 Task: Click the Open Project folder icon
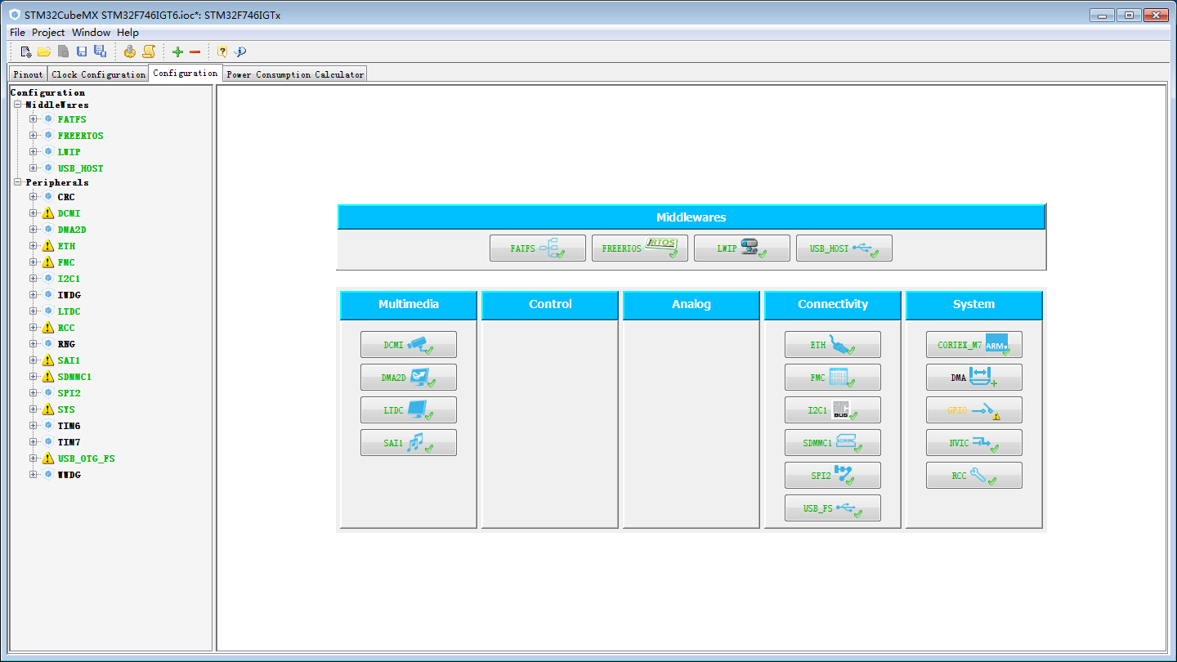click(x=44, y=51)
